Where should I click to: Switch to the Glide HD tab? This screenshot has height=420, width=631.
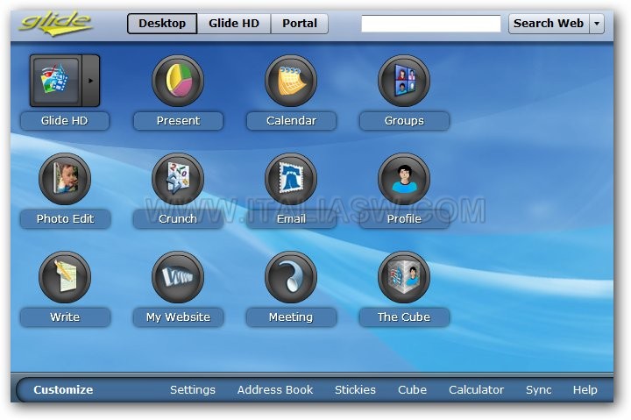[234, 24]
